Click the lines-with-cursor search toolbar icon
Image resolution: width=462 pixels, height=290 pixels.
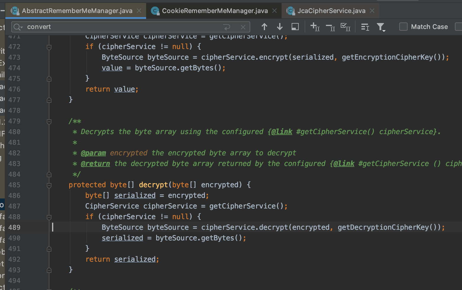(365, 27)
